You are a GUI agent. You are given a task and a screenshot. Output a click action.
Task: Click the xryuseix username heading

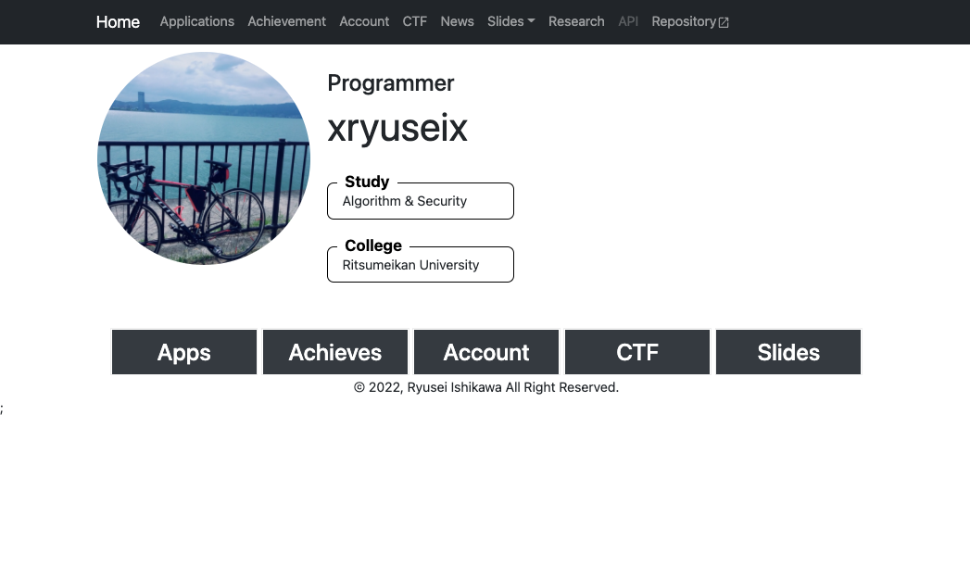[x=397, y=128]
